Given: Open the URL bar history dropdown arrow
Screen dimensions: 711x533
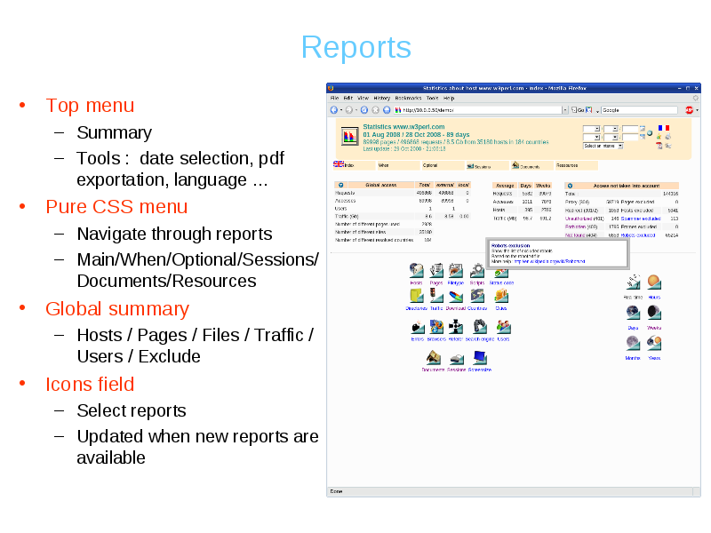Looking at the screenshot, I should point(564,110).
